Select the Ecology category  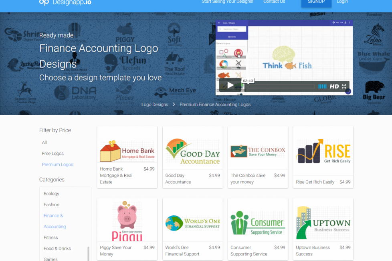pyautogui.click(x=51, y=194)
